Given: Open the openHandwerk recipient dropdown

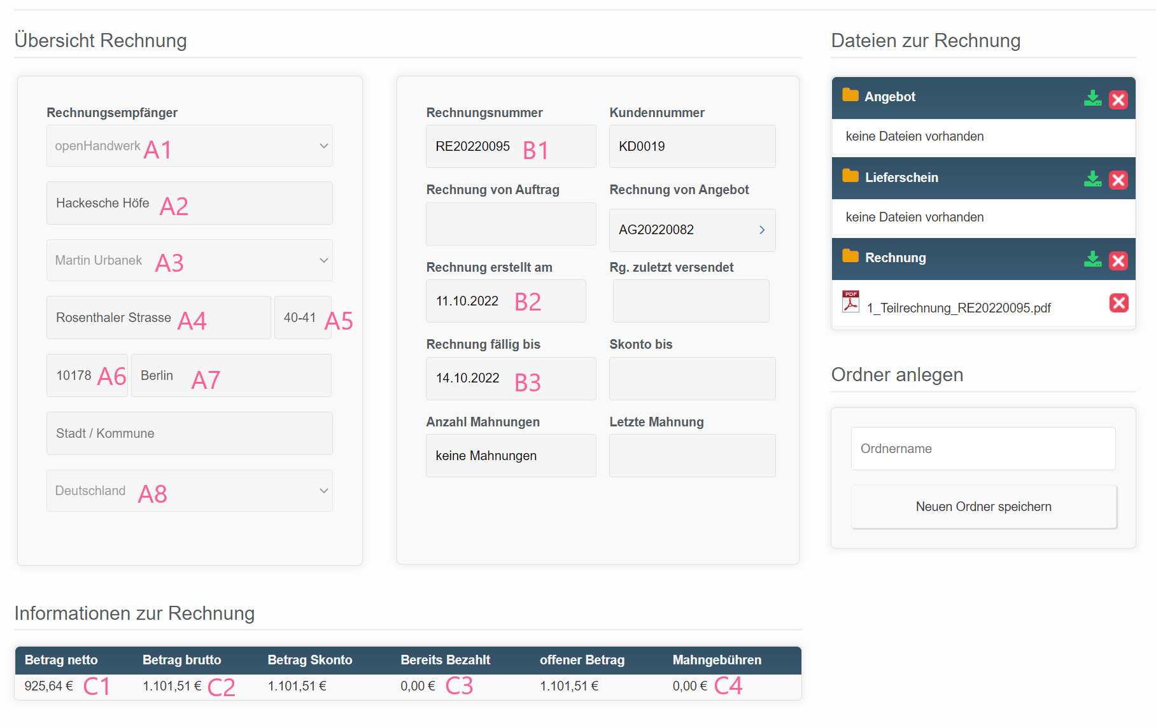Looking at the screenshot, I should [x=190, y=146].
